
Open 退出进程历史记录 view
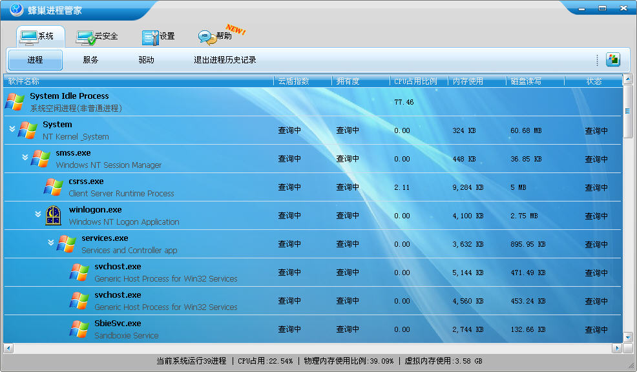(225, 60)
